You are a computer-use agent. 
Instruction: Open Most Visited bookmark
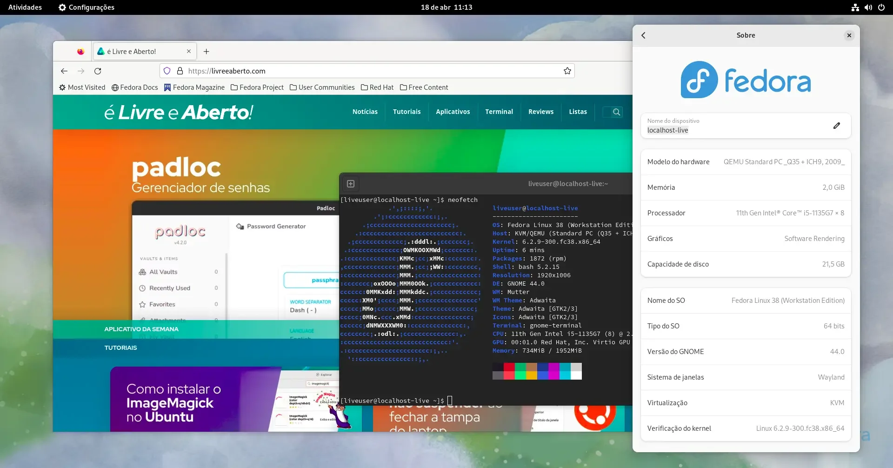(x=82, y=87)
